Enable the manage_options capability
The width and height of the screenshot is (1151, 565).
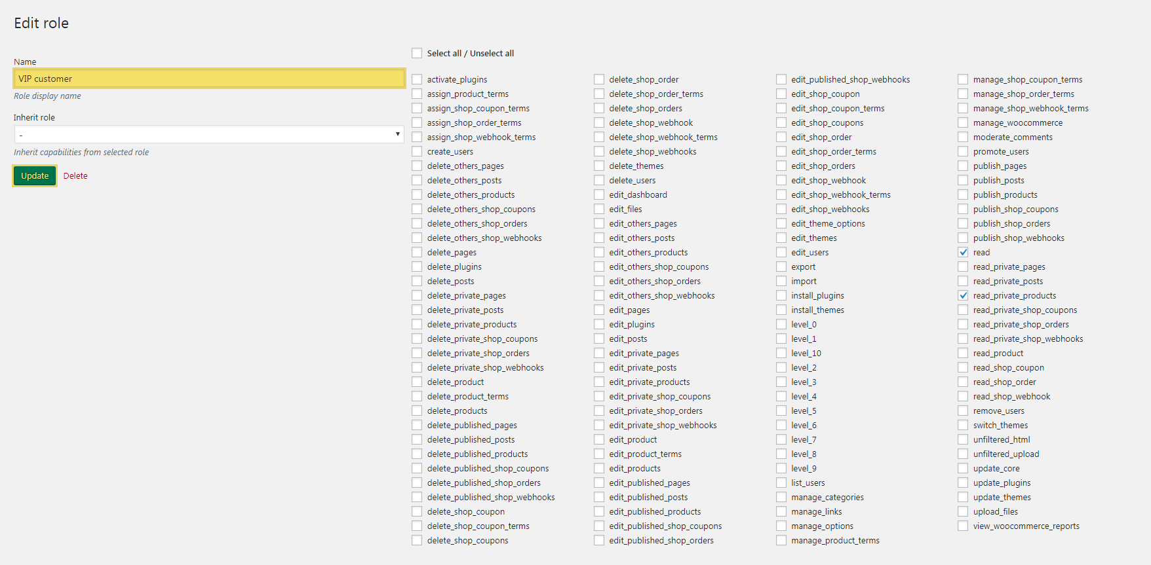(x=781, y=526)
